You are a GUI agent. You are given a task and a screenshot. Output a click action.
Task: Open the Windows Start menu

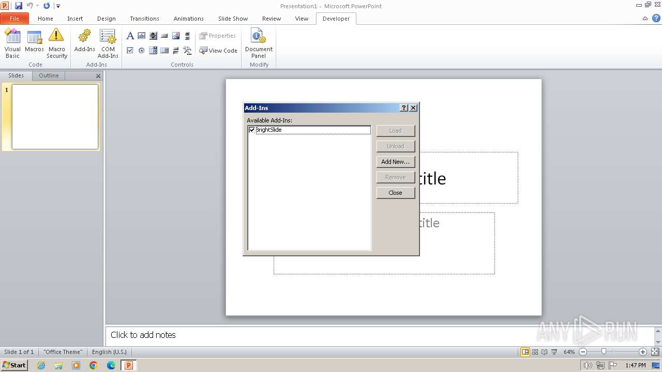tap(14, 365)
